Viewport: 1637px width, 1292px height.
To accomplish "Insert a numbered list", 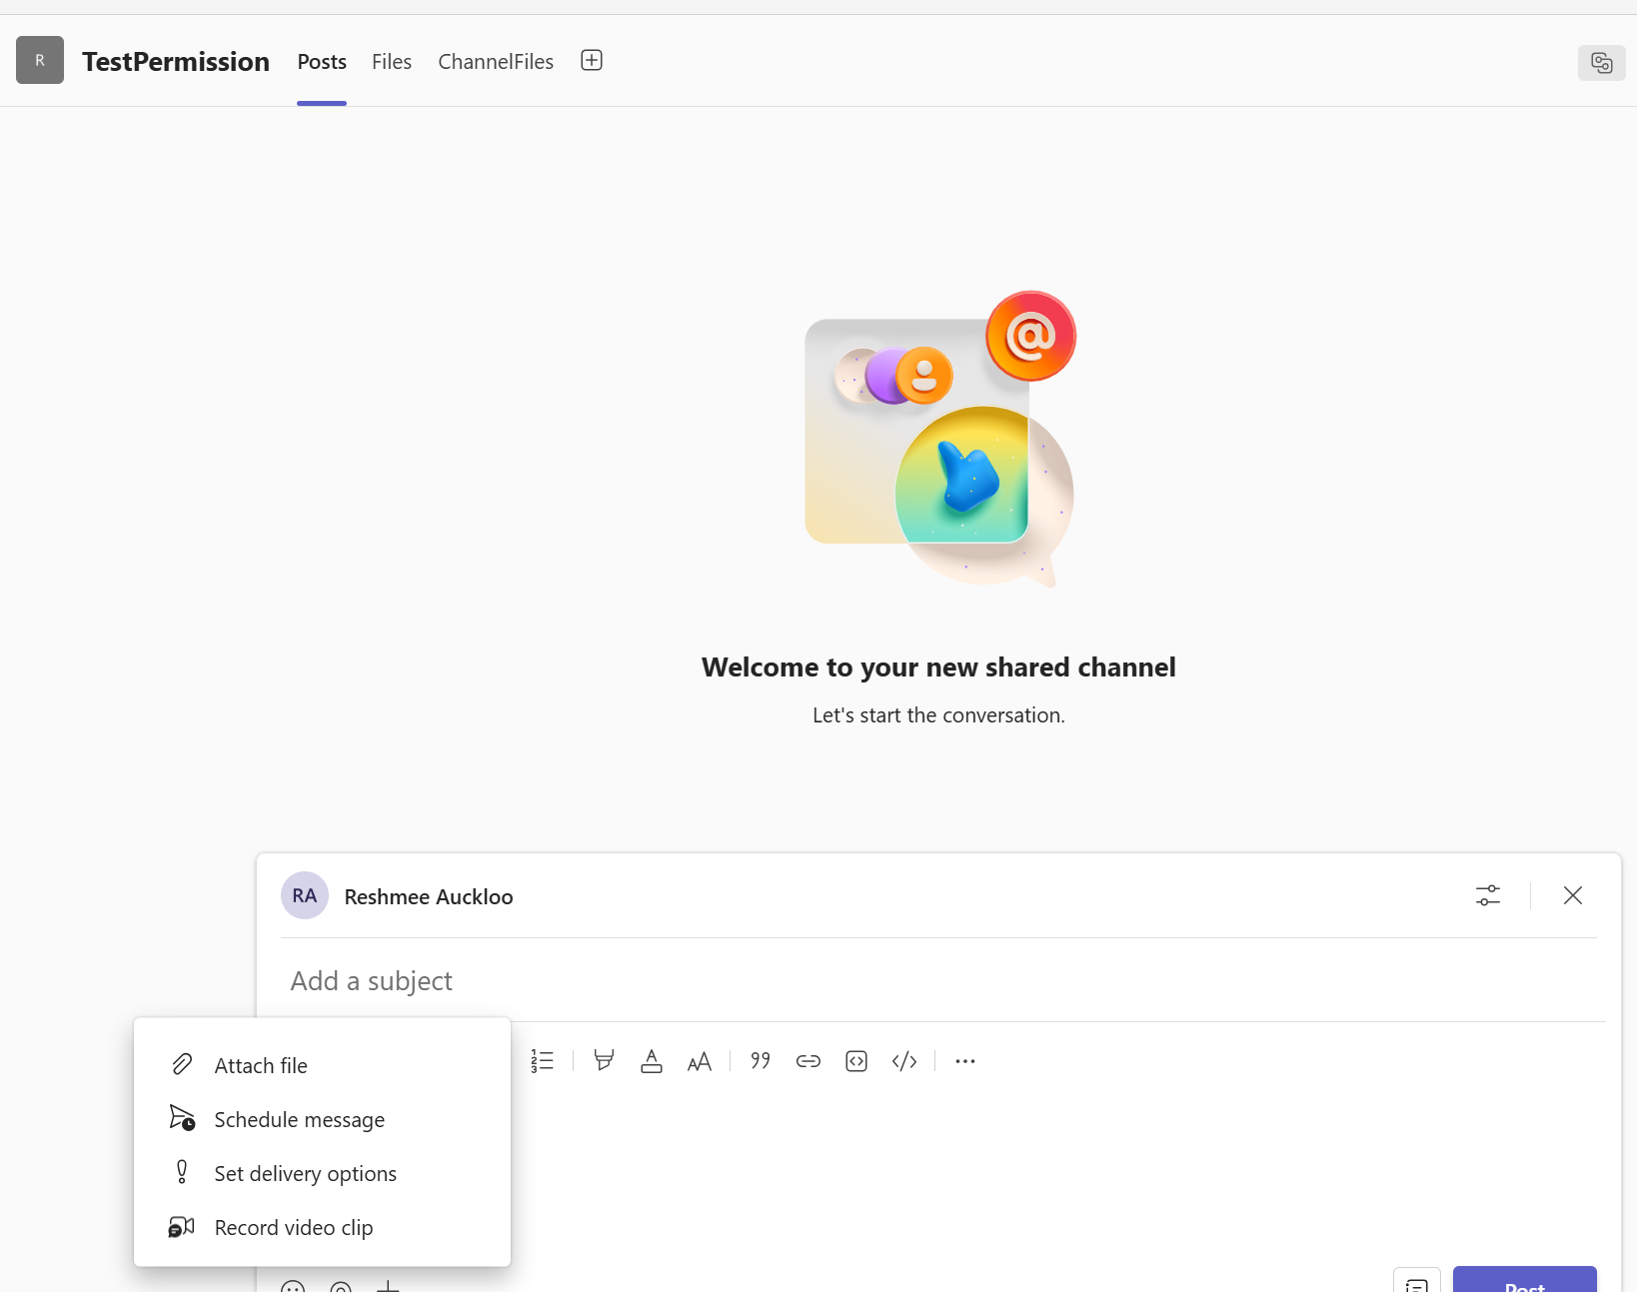I will (x=543, y=1061).
